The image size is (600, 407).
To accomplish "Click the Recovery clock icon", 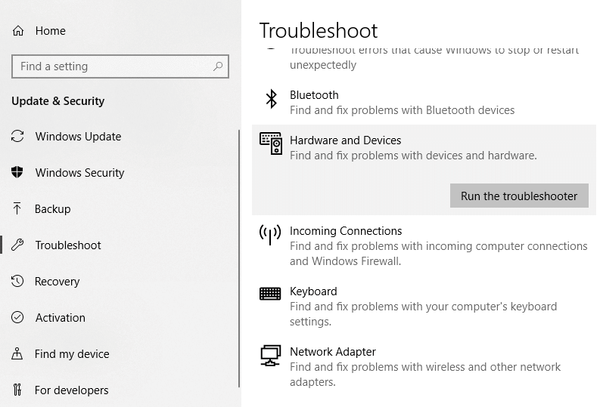I will point(18,282).
